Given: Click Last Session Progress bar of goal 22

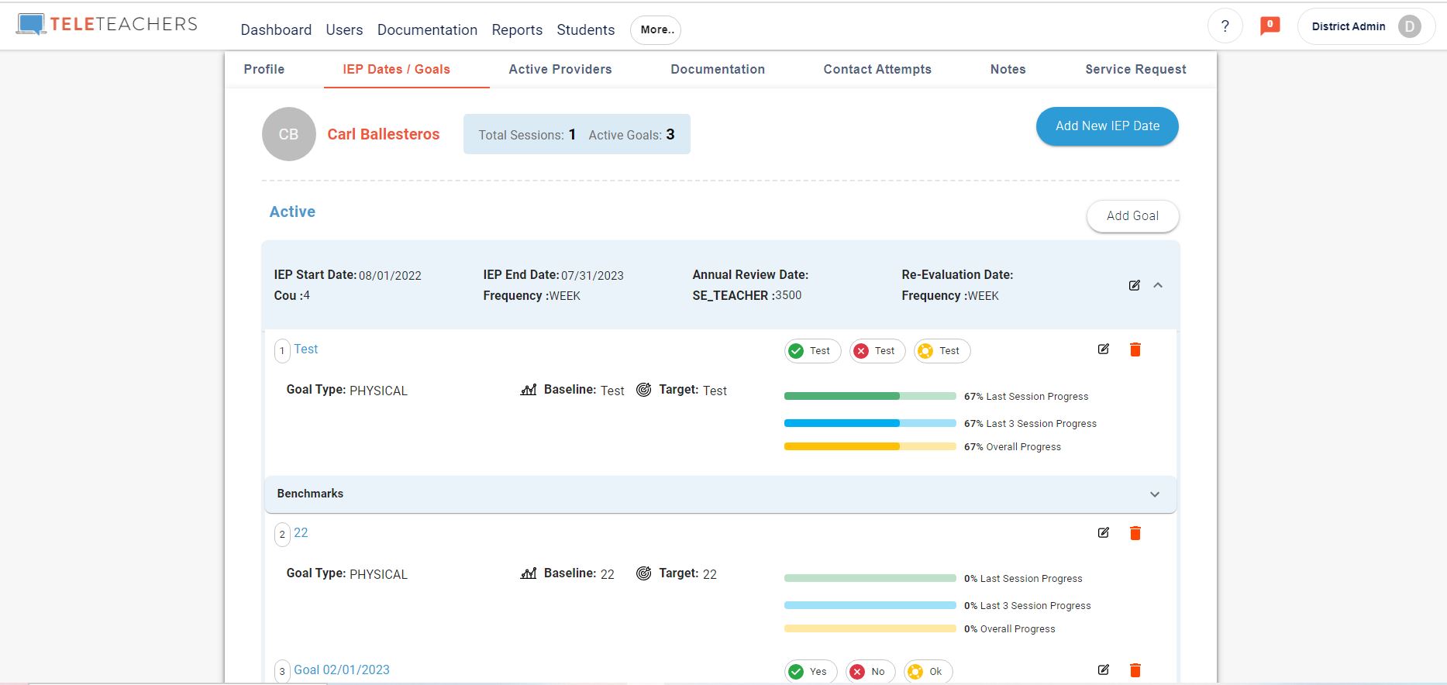Looking at the screenshot, I should coord(870,578).
